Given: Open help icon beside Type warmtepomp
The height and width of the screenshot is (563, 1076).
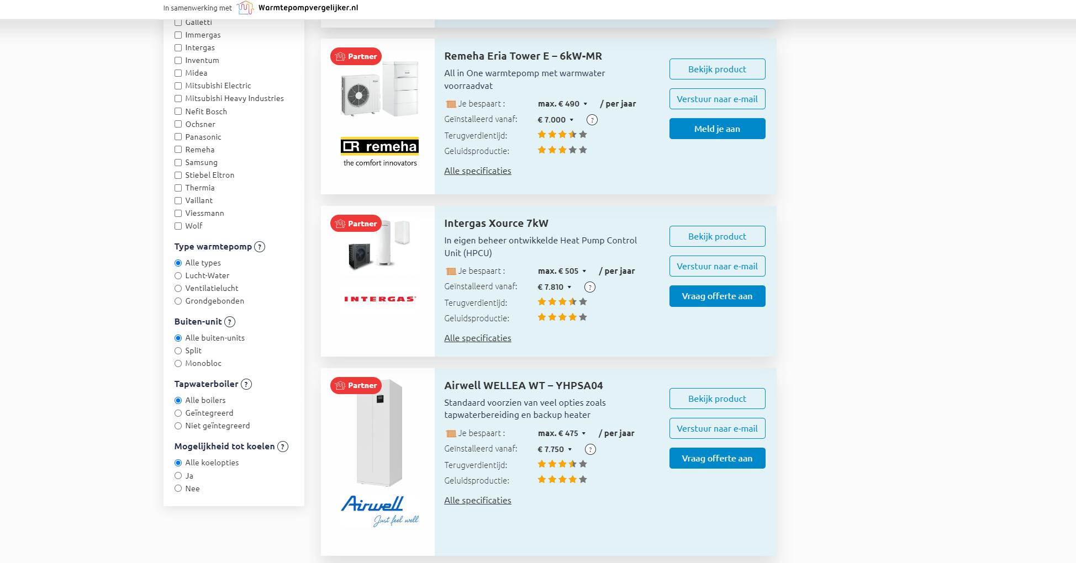Looking at the screenshot, I should (260, 247).
